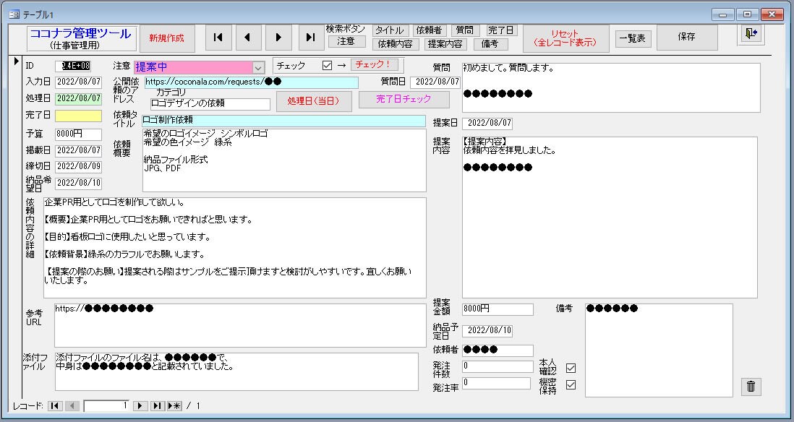Click 完了日チェック button

pyautogui.click(x=404, y=99)
